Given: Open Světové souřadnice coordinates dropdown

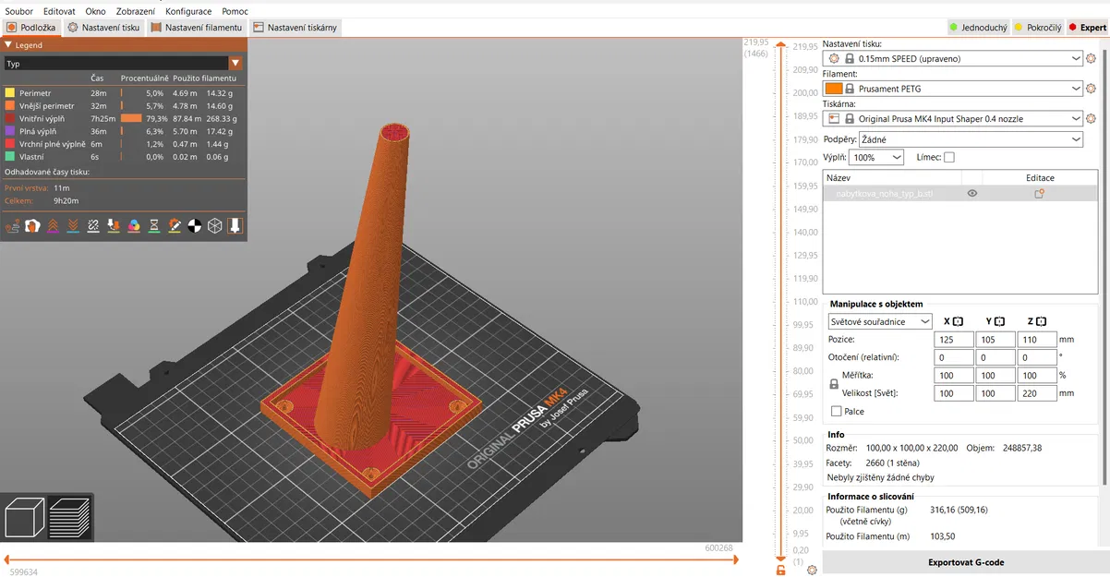Looking at the screenshot, I should click(x=880, y=321).
